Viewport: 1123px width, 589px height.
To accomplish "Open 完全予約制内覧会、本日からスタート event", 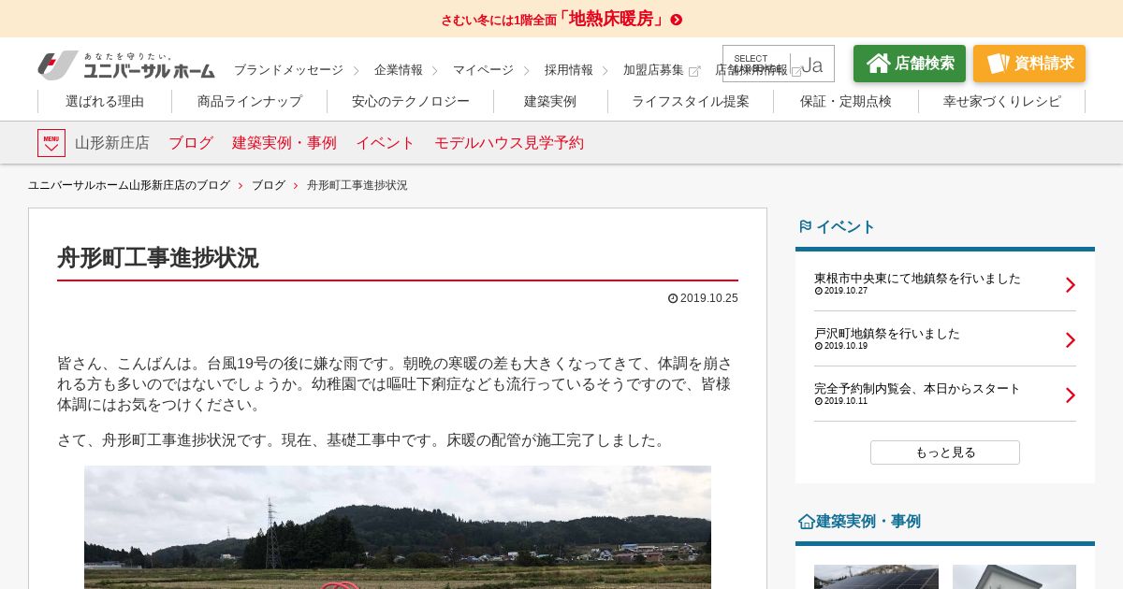I will pyautogui.click(x=917, y=388).
